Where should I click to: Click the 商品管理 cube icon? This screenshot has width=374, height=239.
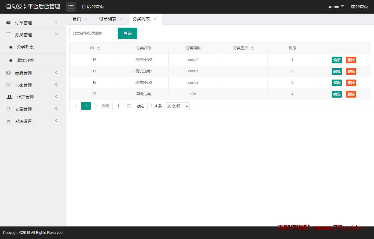8,73
